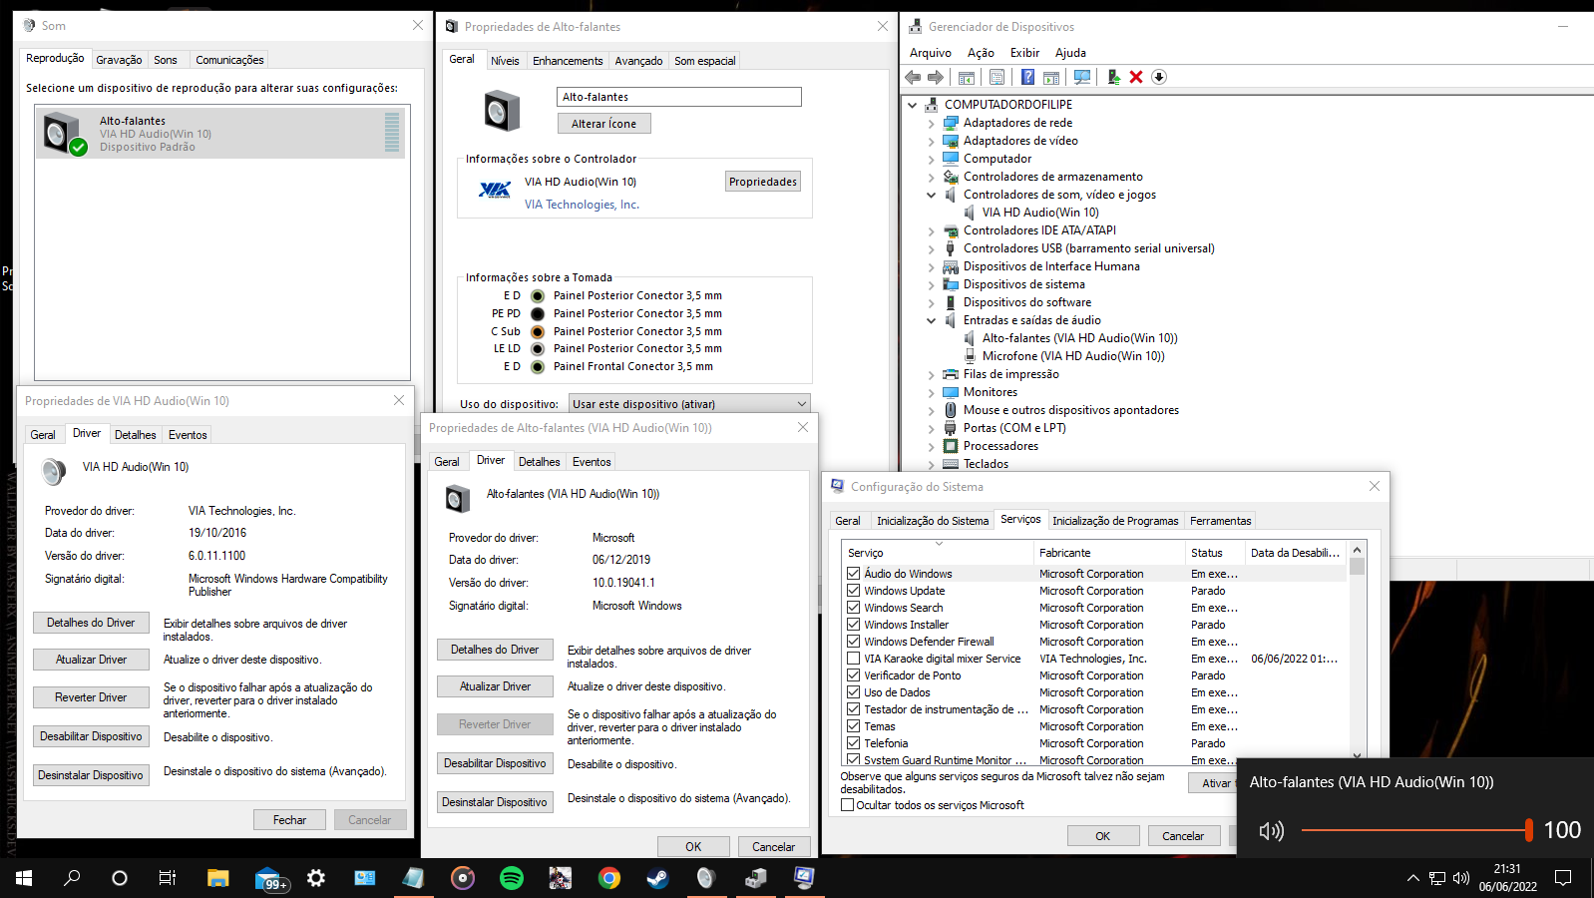Click the volume slider track in the flyout

tap(1414, 830)
